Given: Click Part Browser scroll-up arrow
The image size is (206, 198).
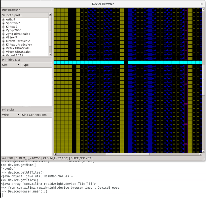Looking at the screenshot, I should point(50,14).
